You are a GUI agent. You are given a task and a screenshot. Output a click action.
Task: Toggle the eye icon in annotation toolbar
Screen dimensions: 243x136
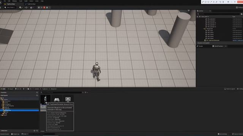228,2
